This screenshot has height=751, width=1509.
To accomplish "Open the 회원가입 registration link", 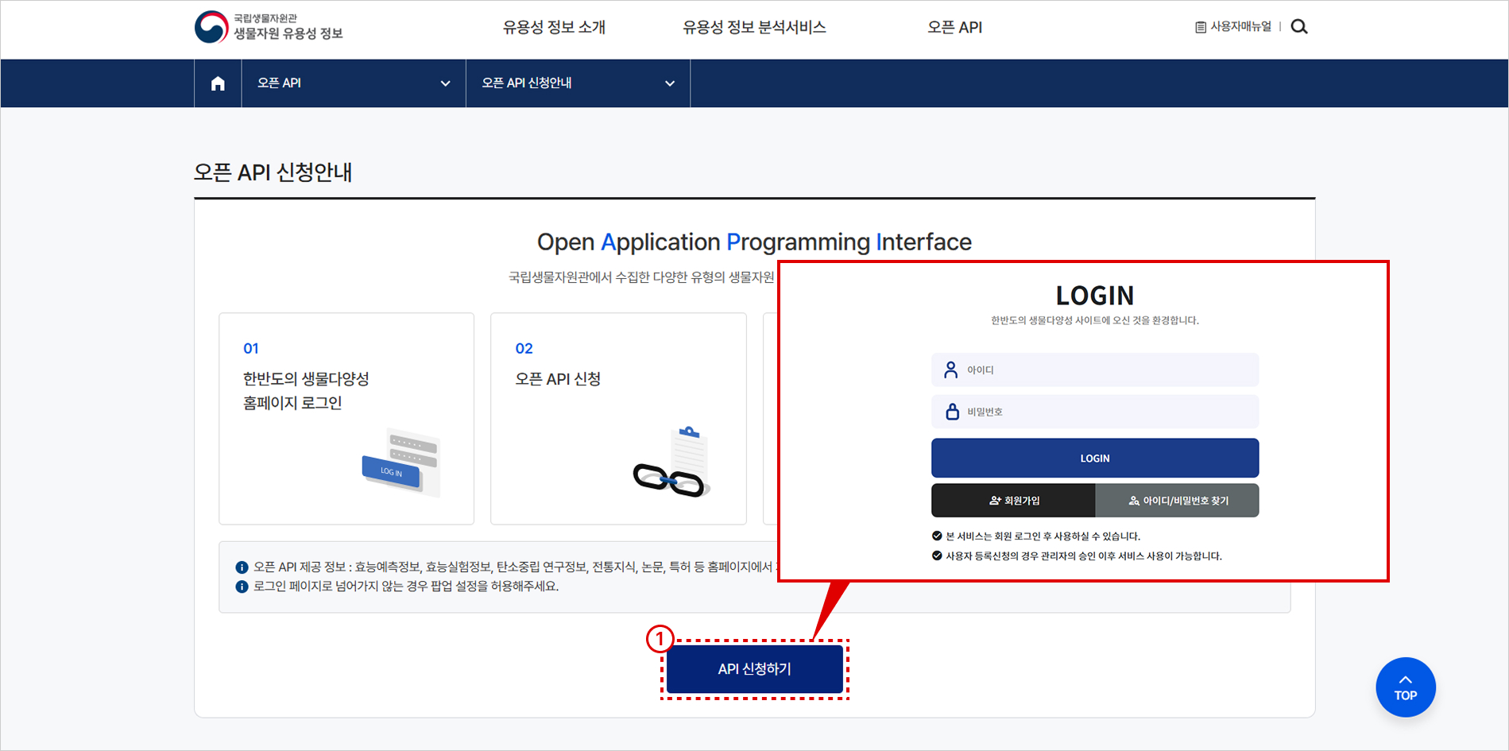I will click(1012, 500).
